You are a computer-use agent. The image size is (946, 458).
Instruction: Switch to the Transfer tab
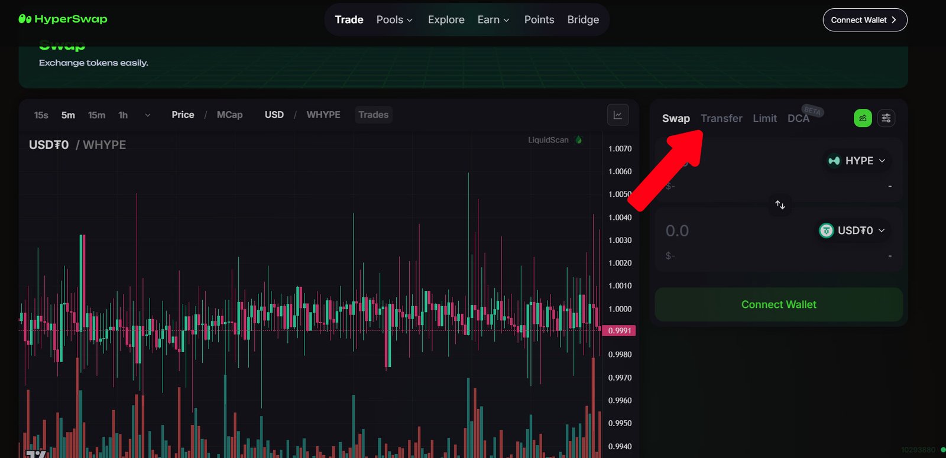(x=721, y=118)
